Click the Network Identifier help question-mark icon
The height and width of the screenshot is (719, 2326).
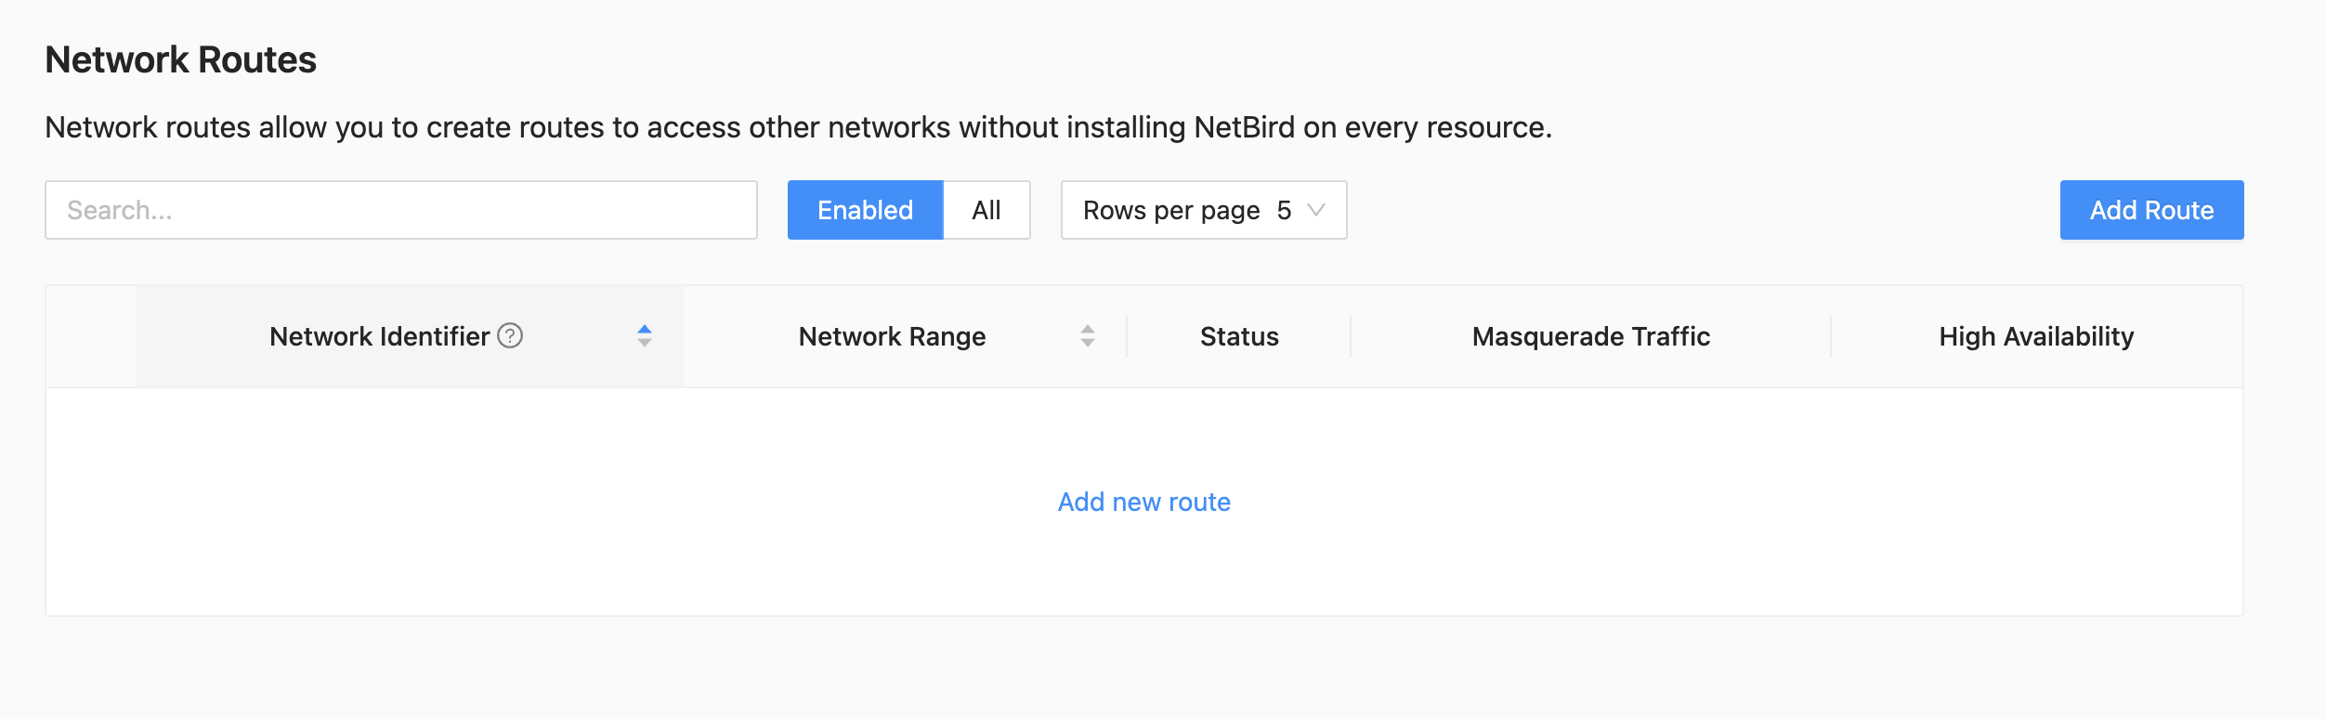pos(510,335)
